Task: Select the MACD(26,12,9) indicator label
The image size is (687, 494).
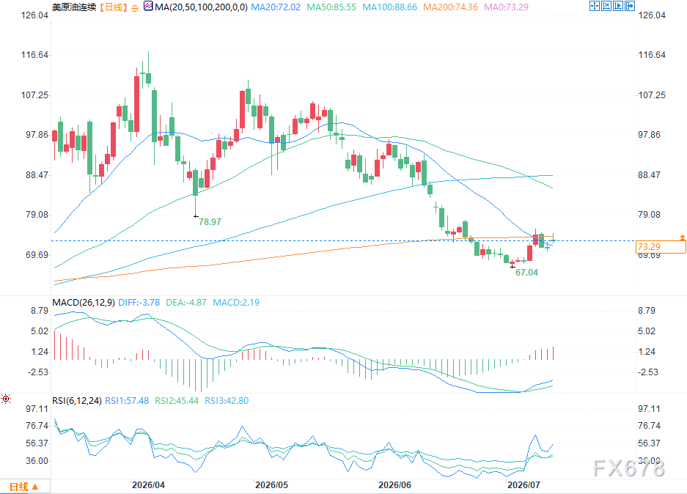Action: [x=84, y=302]
